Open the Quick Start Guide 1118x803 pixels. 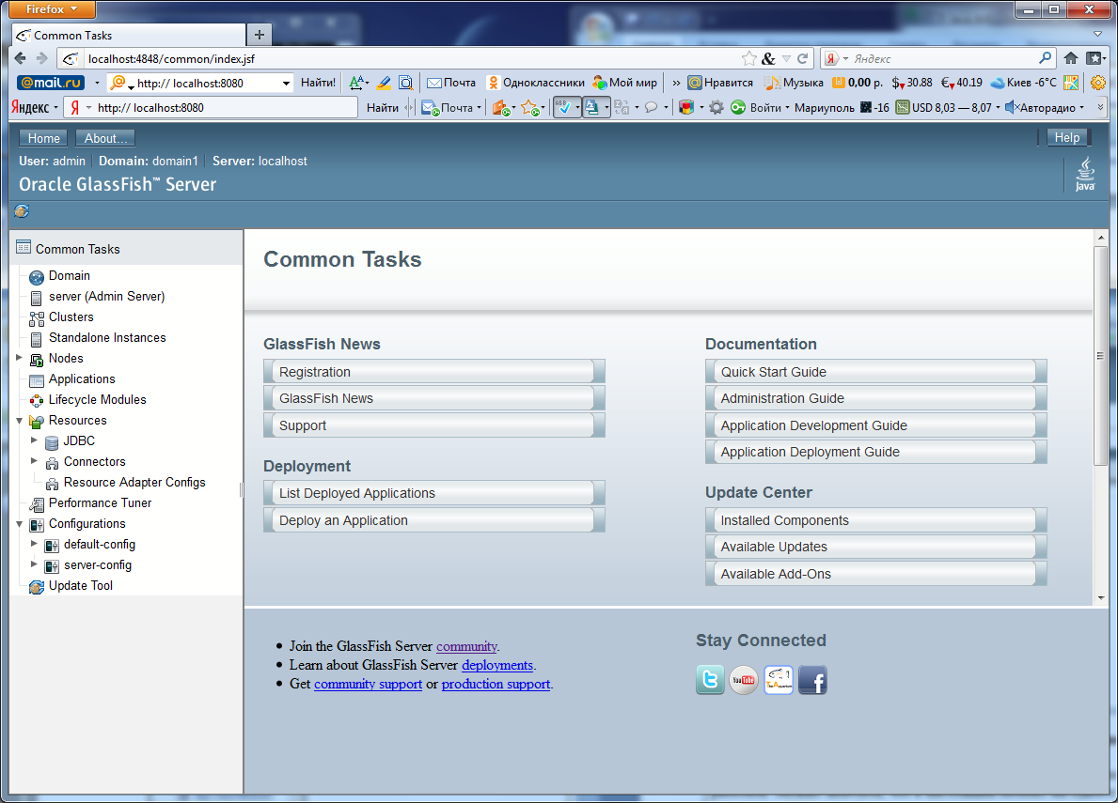[x=875, y=372]
